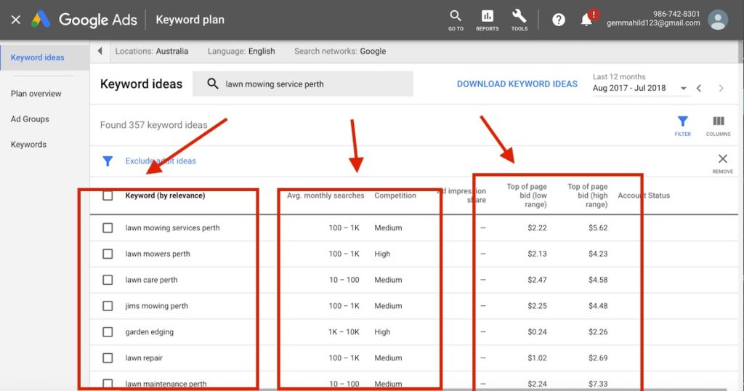Click Locations: Australia setting
Image resolution: width=744 pixels, height=391 pixels.
pyautogui.click(x=152, y=52)
